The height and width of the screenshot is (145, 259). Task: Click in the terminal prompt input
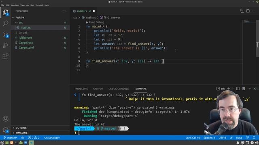79,133
